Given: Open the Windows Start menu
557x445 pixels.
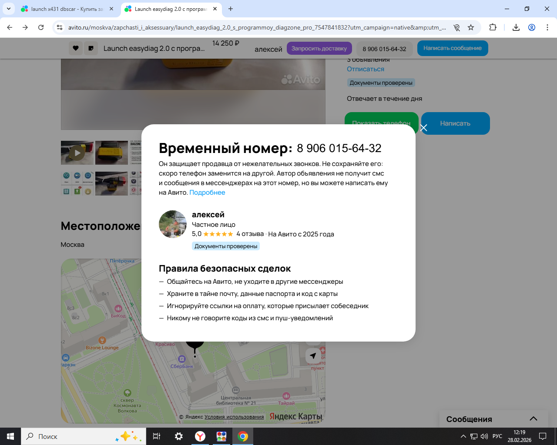Looking at the screenshot, I should pos(10,436).
